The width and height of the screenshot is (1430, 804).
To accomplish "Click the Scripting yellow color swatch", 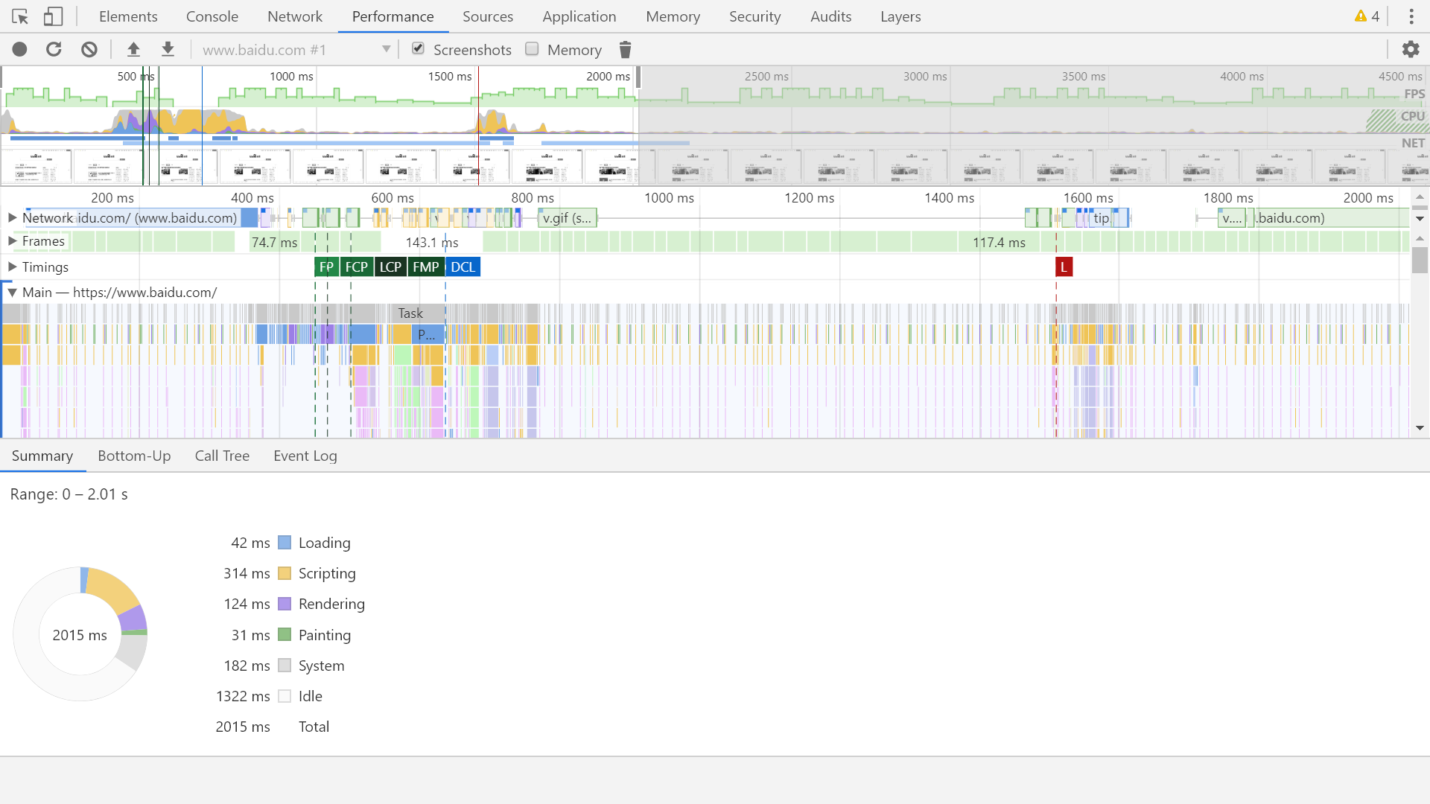I will (285, 573).
